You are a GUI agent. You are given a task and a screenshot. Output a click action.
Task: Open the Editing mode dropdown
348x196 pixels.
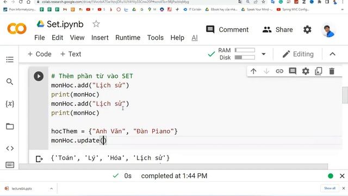pos(298,54)
